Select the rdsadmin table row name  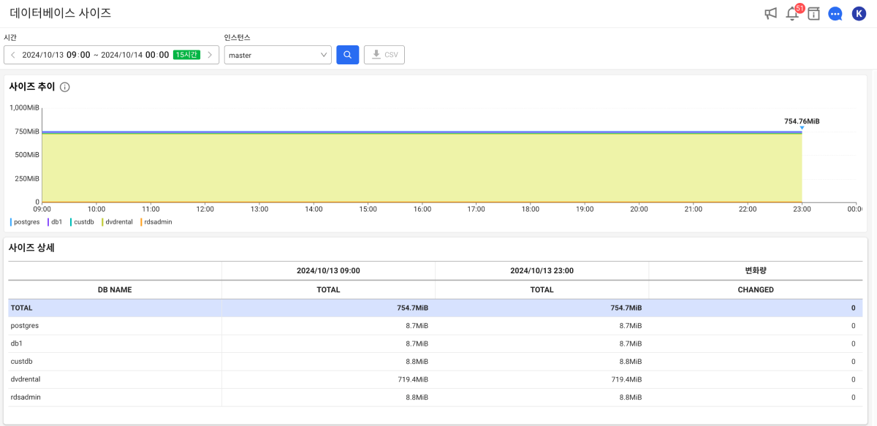26,398
